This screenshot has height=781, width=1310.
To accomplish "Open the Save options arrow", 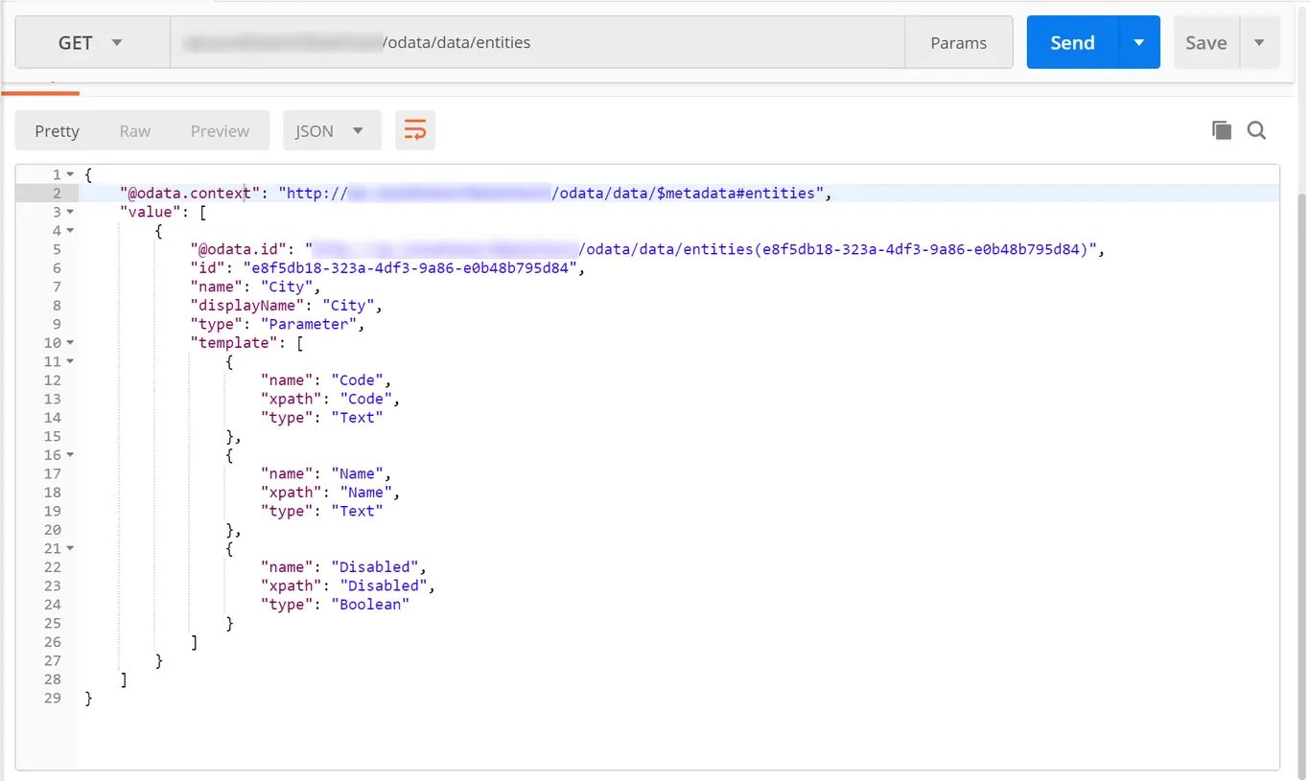I will pos(1259,42).
